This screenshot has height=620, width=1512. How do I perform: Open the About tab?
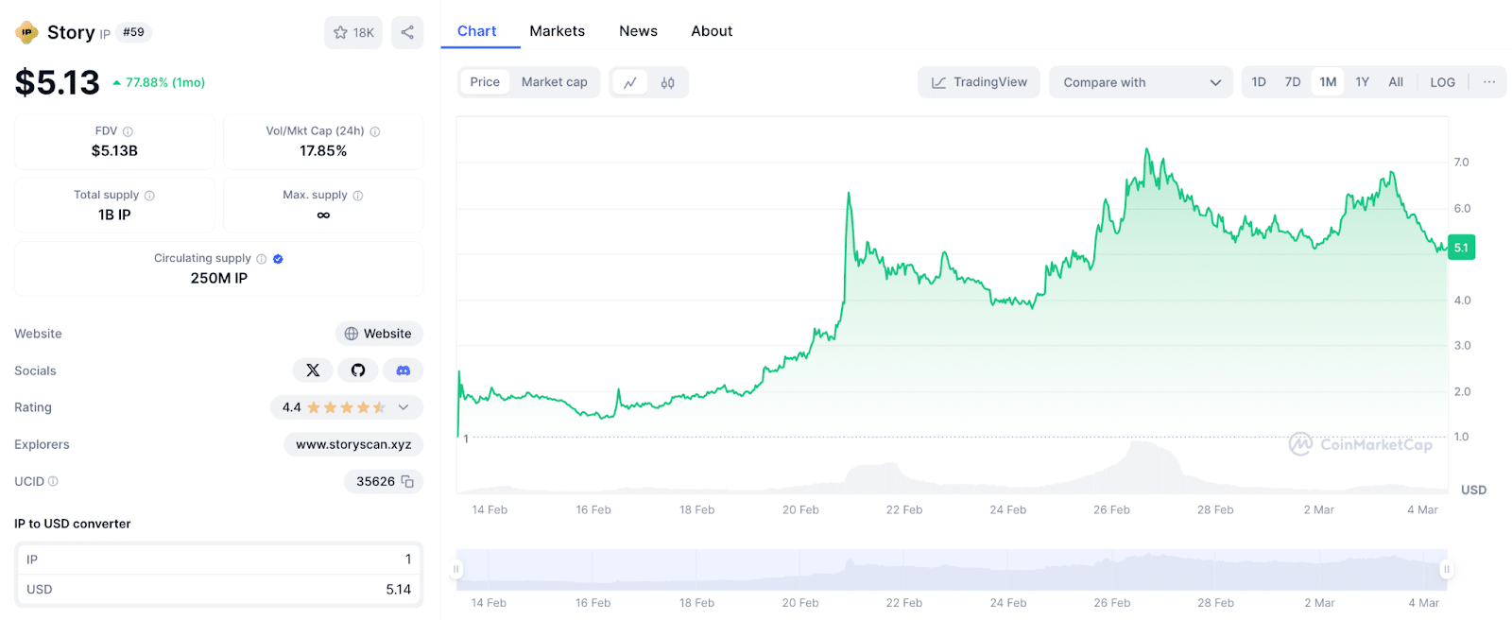tap(712, 31)
